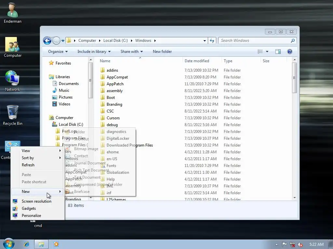Open the Organize menu
The image size is (333, 249).
pos(58,52)
